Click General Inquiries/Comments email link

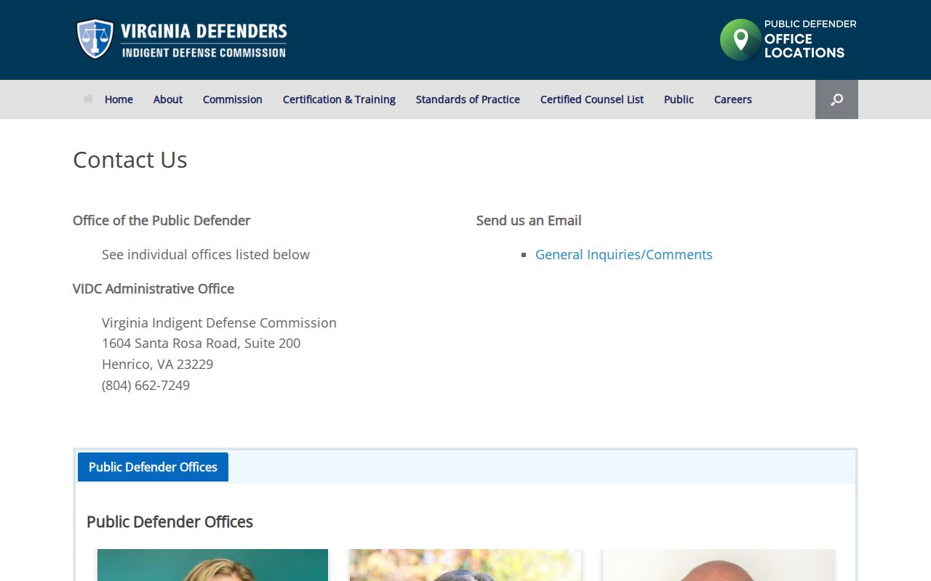click(624, 254)
